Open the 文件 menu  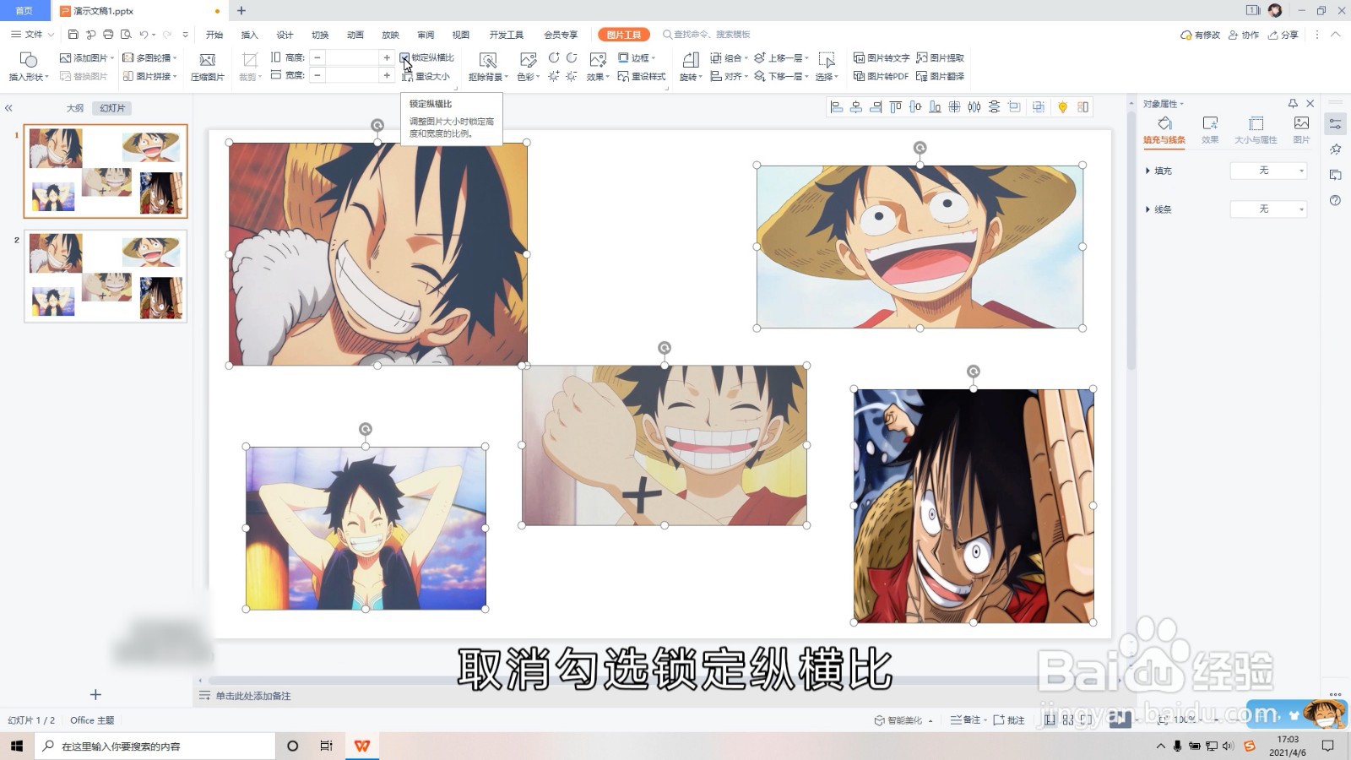pos(32,35)
